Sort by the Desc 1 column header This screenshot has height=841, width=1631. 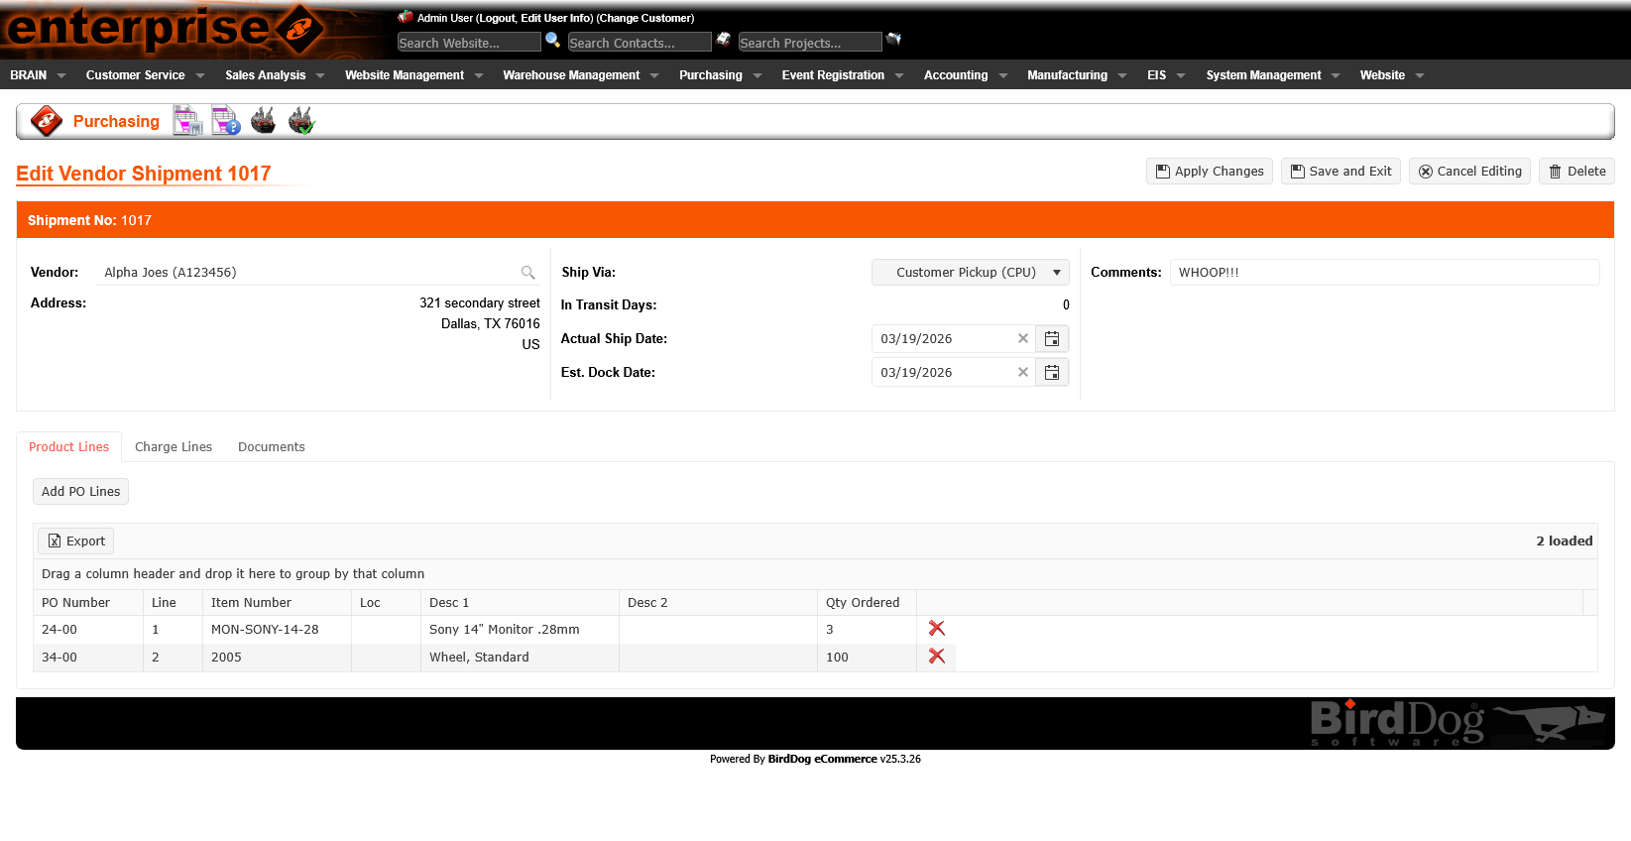coord(520,603)
